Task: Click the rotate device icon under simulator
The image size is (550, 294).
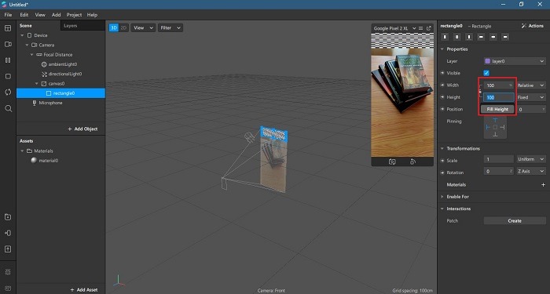Action: point(412,162)
